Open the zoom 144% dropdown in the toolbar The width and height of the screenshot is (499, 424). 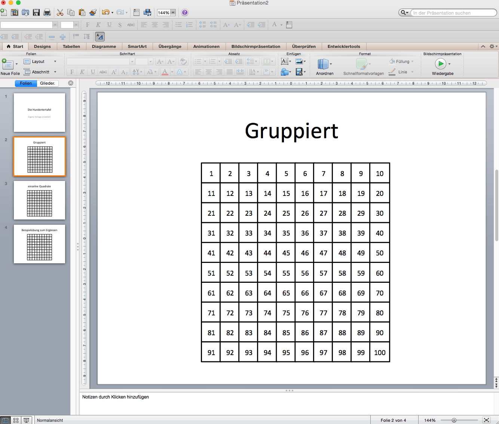pos(173,12)
